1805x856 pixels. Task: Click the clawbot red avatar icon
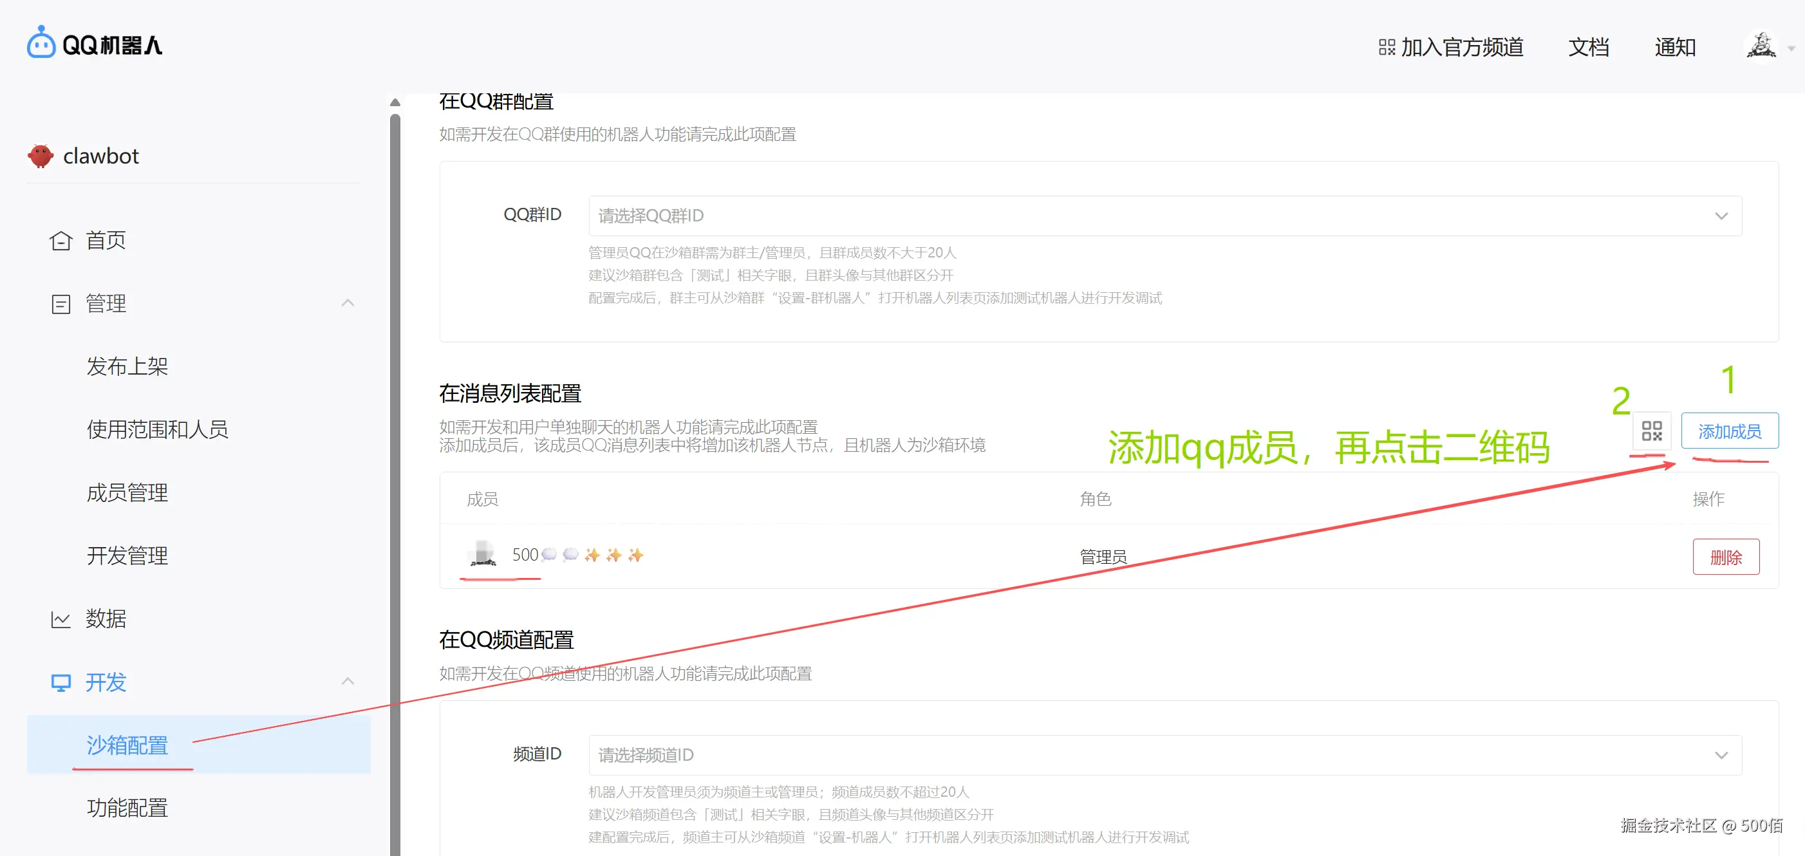41,156
